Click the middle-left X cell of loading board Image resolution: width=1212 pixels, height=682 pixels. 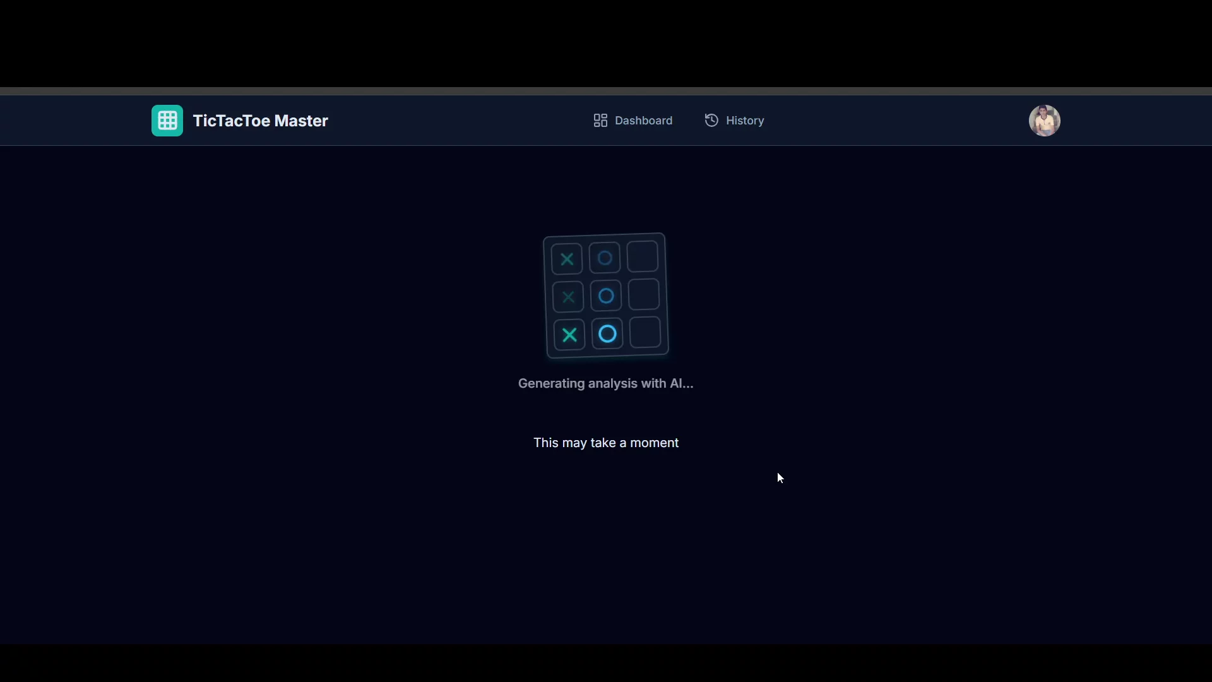point(568,297)
